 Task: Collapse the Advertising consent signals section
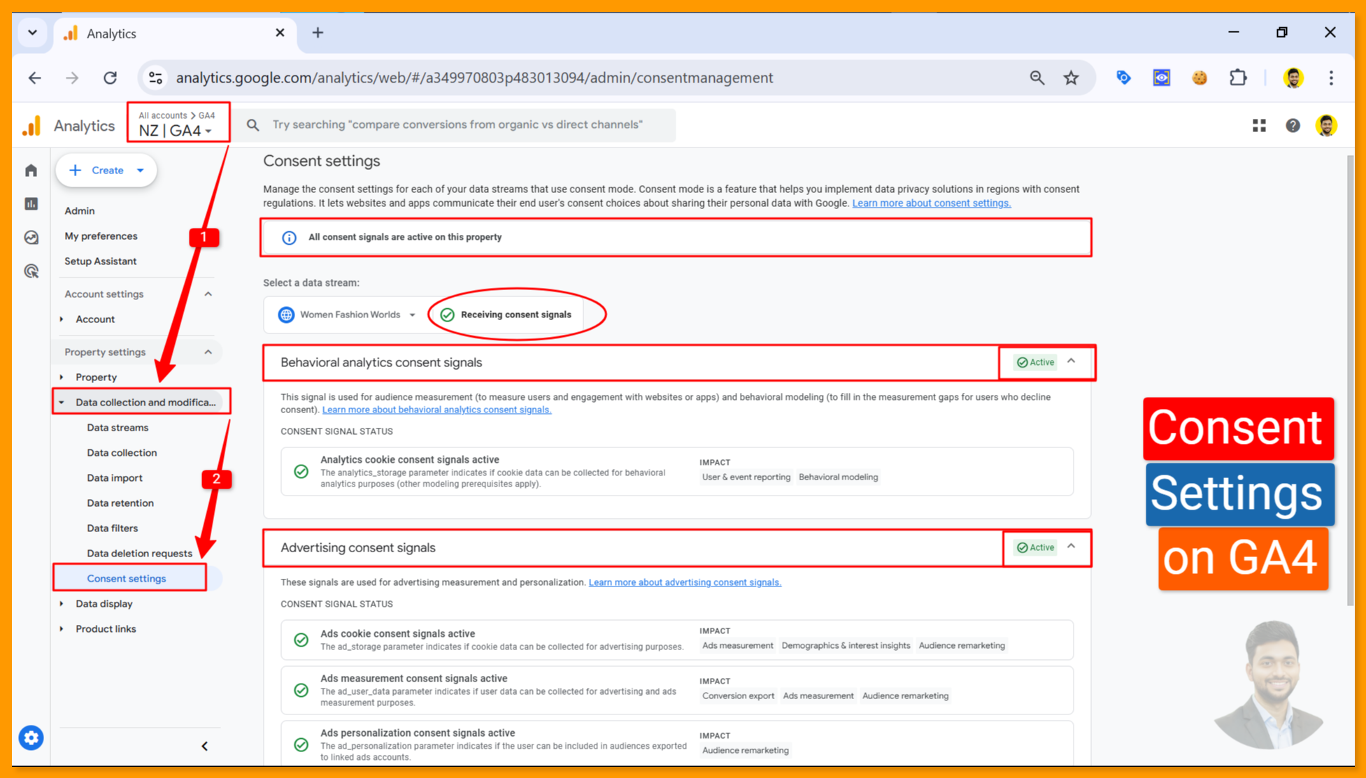(1071, 547)
